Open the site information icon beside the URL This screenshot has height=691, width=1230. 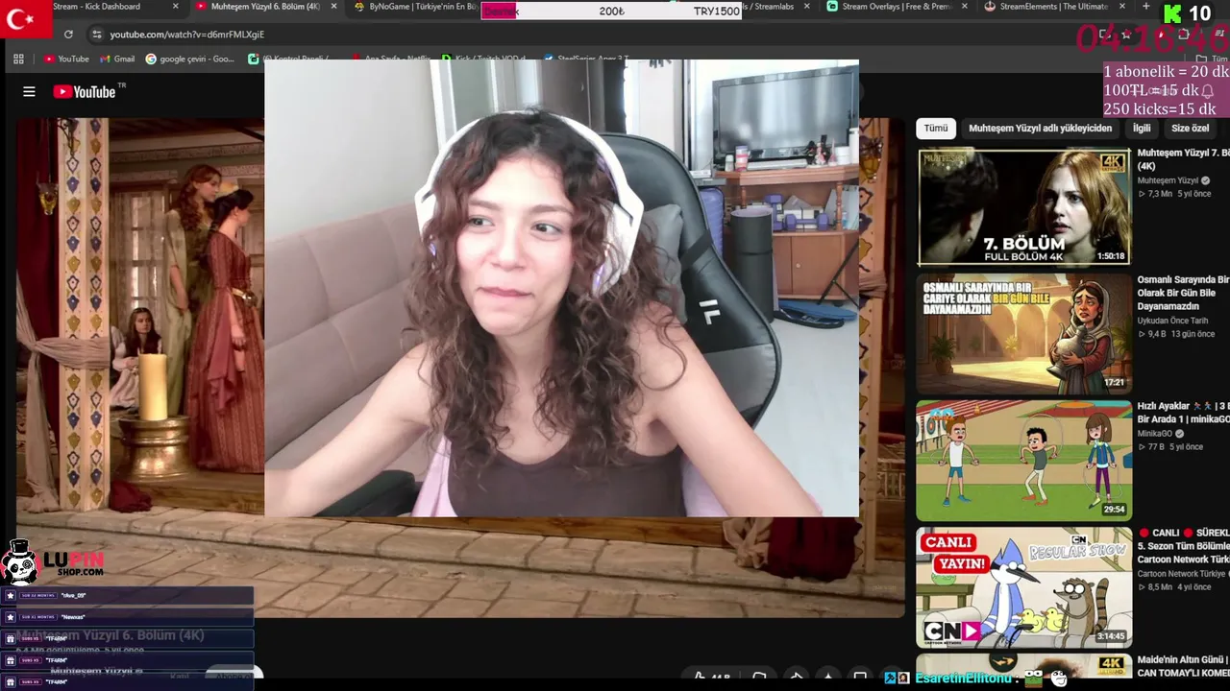tap(96, 35)
